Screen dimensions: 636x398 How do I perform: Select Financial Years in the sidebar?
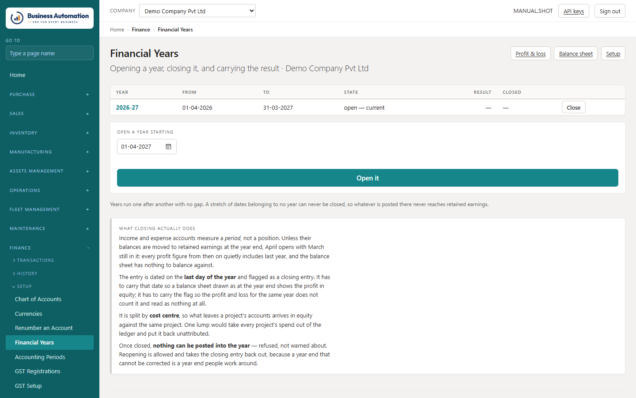coord(49,343)
